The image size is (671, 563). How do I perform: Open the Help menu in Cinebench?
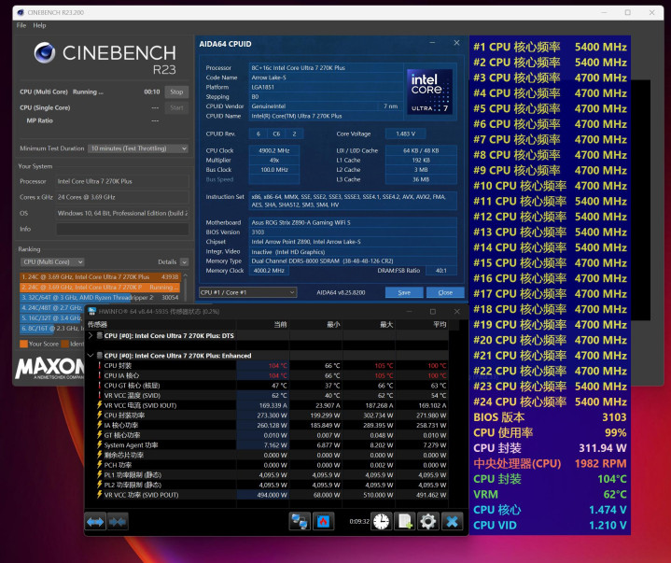39,25
